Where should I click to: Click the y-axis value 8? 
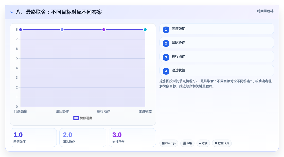pos(17,30)
